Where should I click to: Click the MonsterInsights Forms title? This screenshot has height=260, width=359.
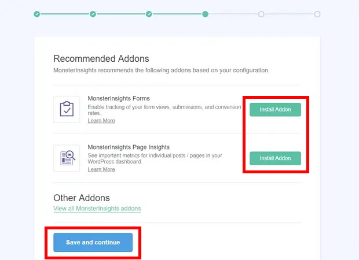[119, 99]
